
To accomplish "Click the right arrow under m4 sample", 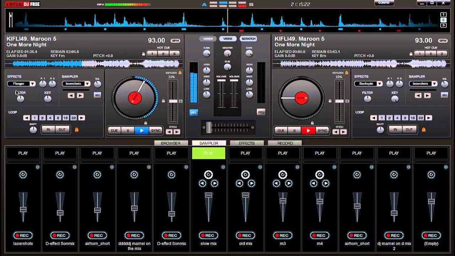I will 326,183.
